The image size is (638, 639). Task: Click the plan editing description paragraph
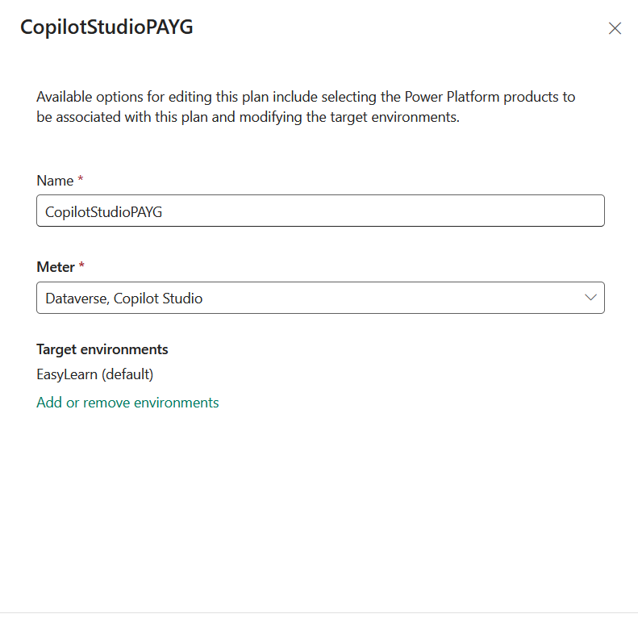(306, 106)
